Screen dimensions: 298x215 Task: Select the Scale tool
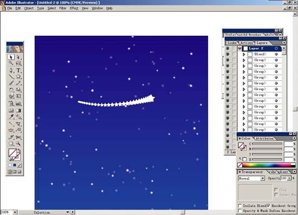18,90
